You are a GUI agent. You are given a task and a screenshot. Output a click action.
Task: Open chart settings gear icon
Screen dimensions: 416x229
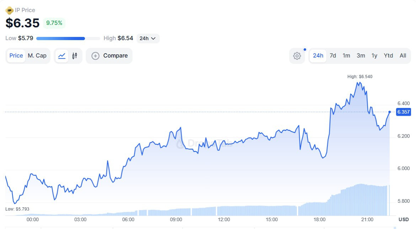(x=297, y=56)
